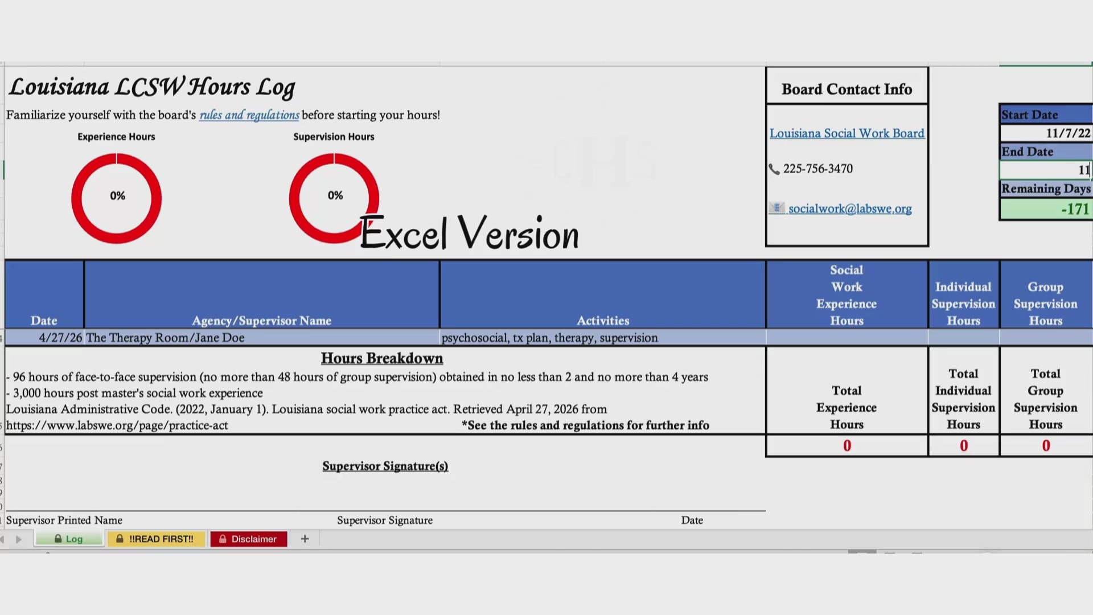Select the Total Group Supervision Hours value 0
The width and height of the screenshot is (1093, 615).
[1046, 446]
